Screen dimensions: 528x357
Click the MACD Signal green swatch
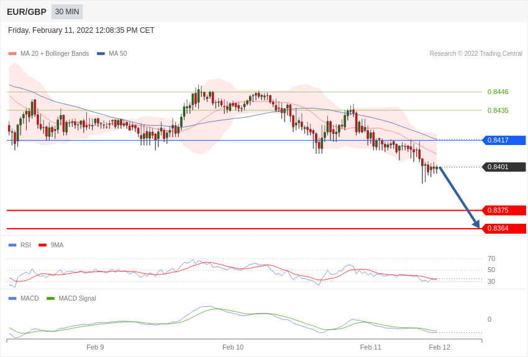click(x=50, y=299)
